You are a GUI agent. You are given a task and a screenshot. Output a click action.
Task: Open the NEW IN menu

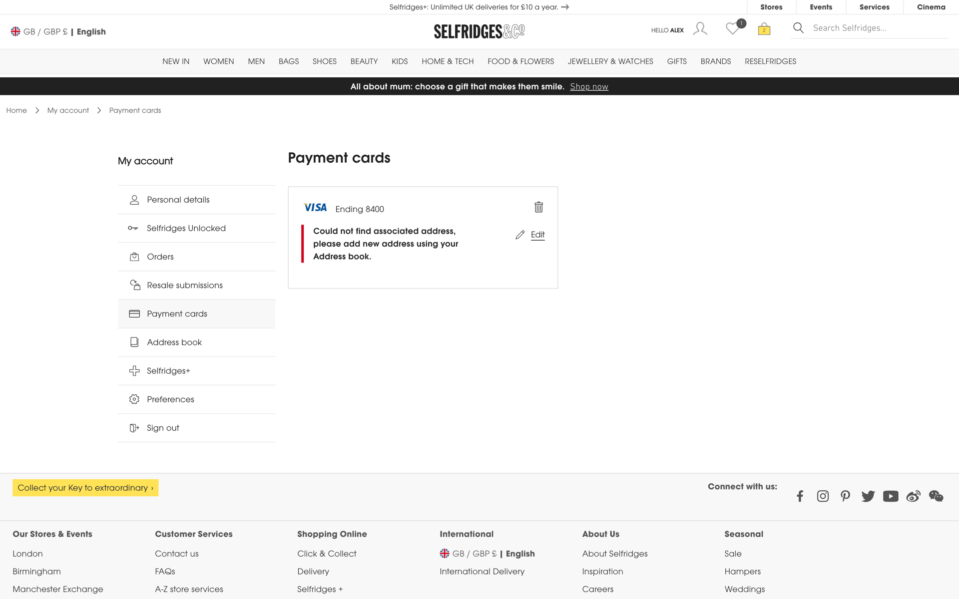coord(176,61)
